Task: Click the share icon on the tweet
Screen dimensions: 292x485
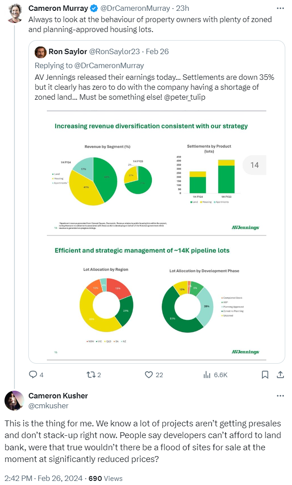Action: [280, 374]
